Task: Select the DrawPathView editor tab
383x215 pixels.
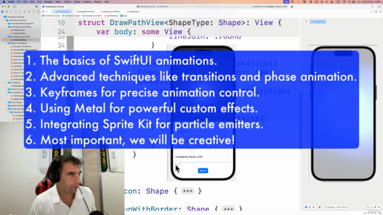Action: 63,11
